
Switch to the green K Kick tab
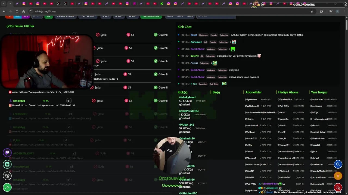click(x=161, y=4)
